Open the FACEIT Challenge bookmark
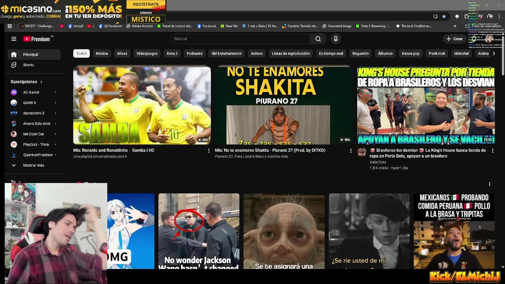The image size is (505, 284). click(x=36, y=26)
